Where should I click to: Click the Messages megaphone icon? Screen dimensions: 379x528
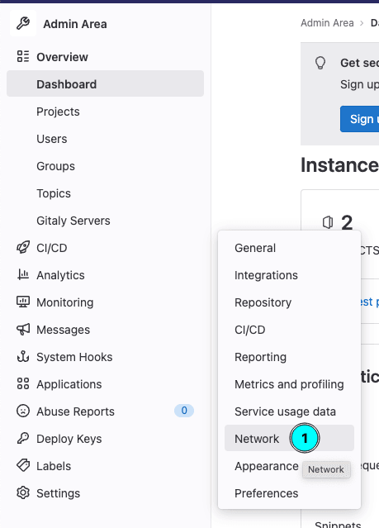point(23,329)
